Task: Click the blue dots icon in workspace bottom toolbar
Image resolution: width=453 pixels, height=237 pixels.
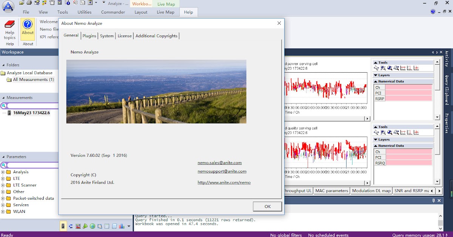Action: click(x=71, y=226)
